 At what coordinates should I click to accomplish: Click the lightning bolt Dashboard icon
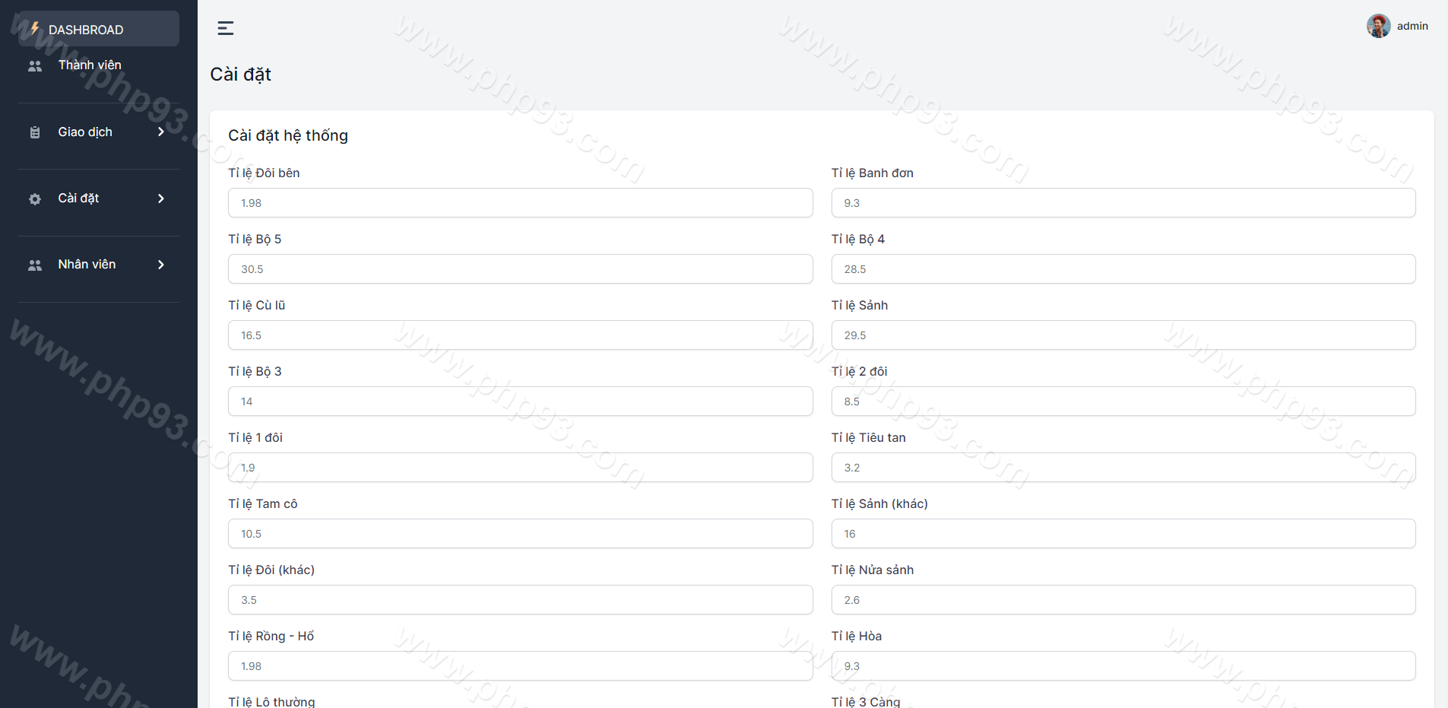pyautogui.click(x=35, y=29)
